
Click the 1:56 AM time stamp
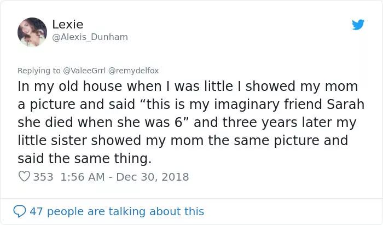pos(82,177)
